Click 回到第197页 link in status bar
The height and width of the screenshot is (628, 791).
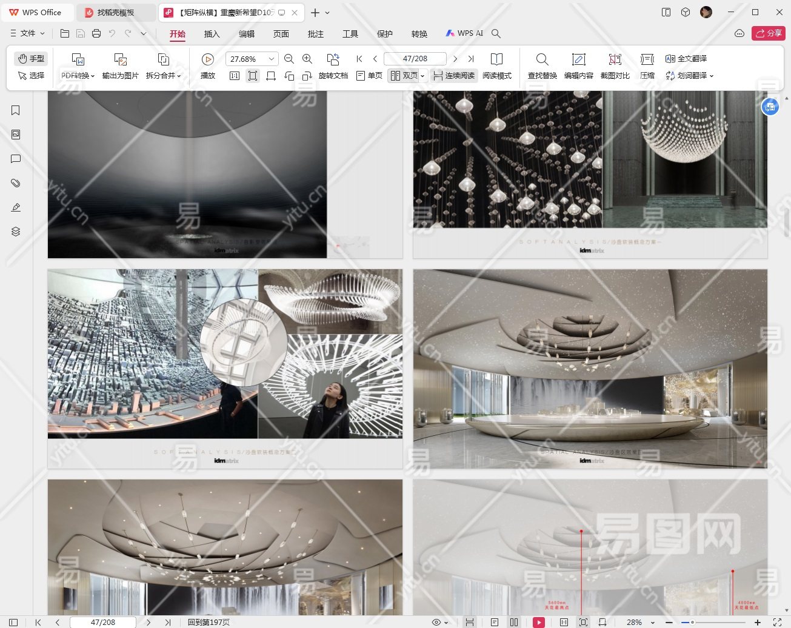pos(209,622)
